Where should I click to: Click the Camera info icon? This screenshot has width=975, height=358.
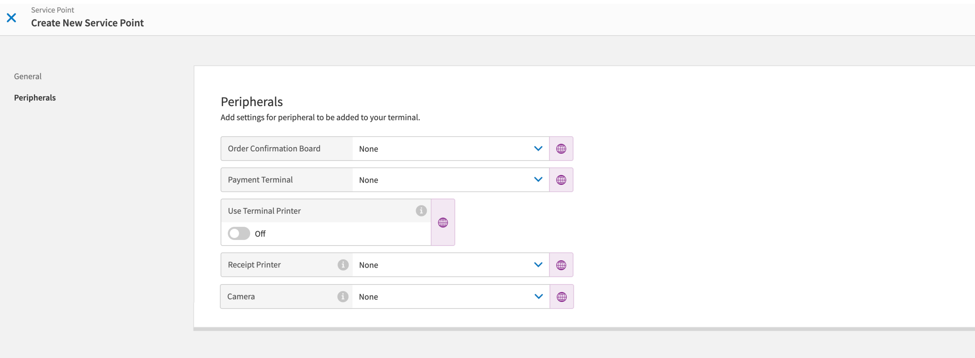(343, 297)
